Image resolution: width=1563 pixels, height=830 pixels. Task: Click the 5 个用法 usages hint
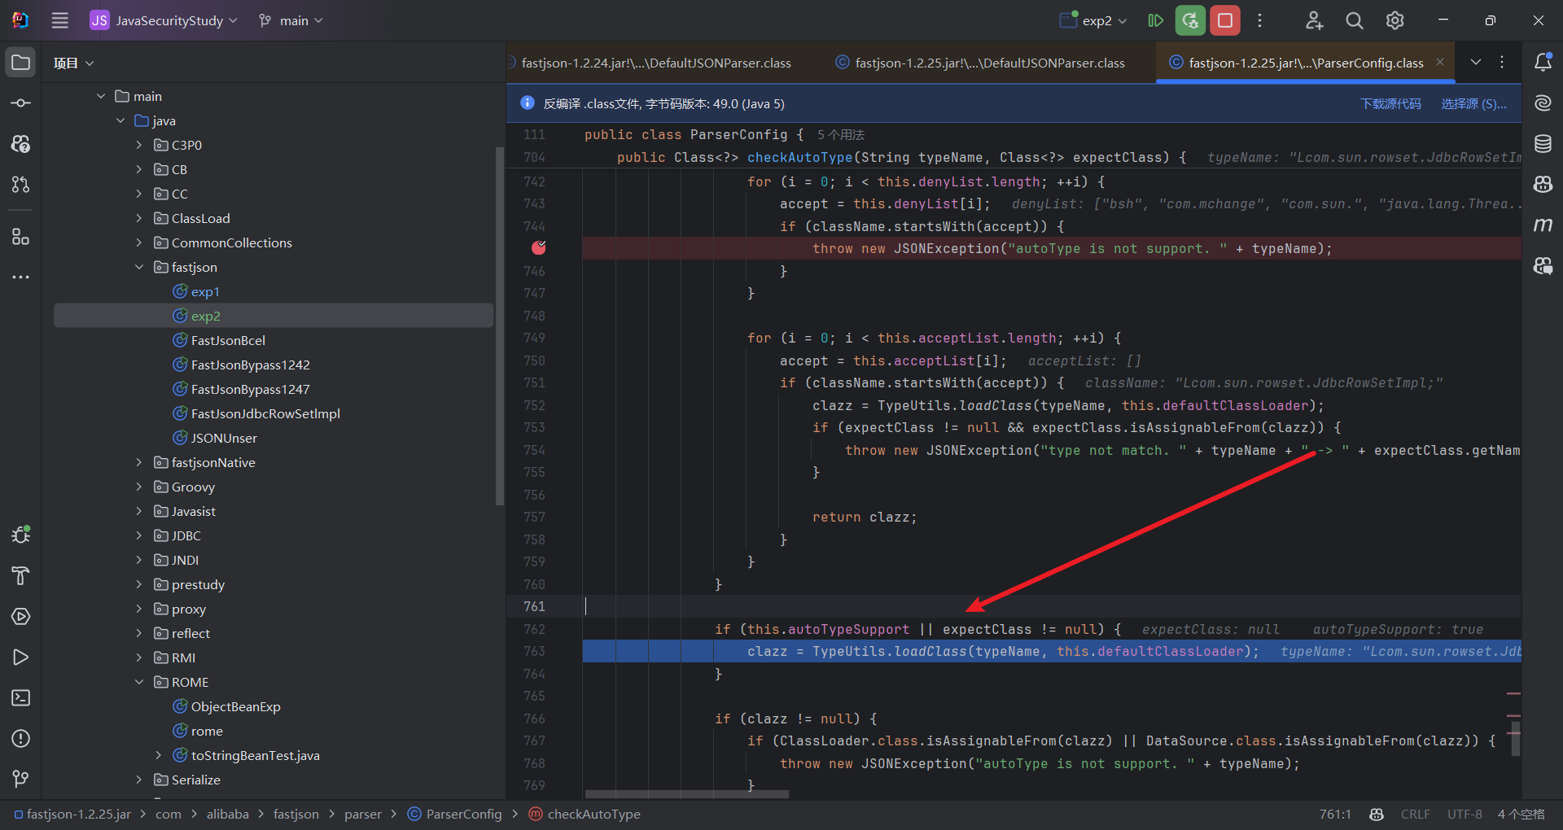(841, 135)
